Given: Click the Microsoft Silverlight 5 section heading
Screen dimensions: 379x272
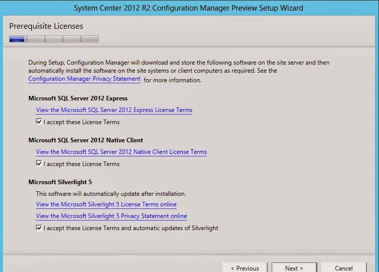Looking at the screenshot, I should 60,182.
